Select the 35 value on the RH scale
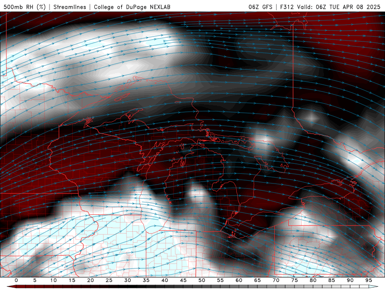385x289 pixels. pyautogui.click(x=146, y=280)
